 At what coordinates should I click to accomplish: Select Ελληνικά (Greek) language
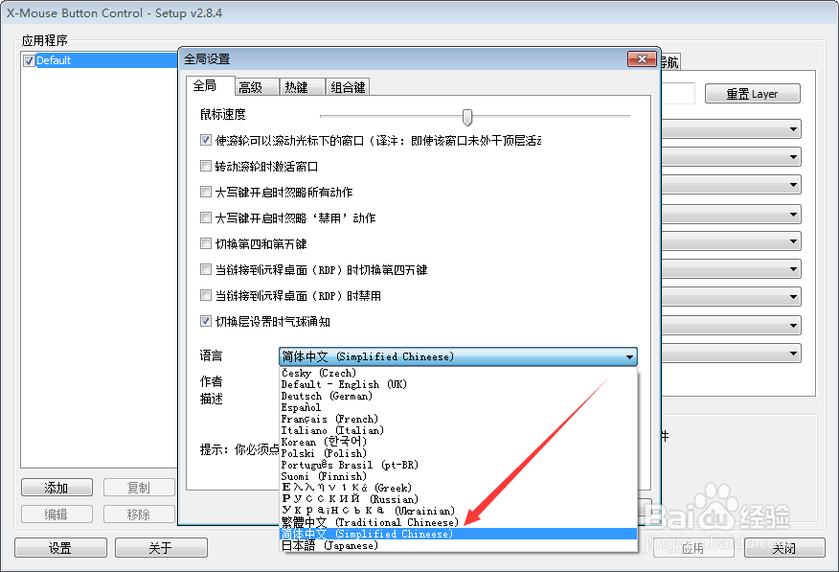459,488
